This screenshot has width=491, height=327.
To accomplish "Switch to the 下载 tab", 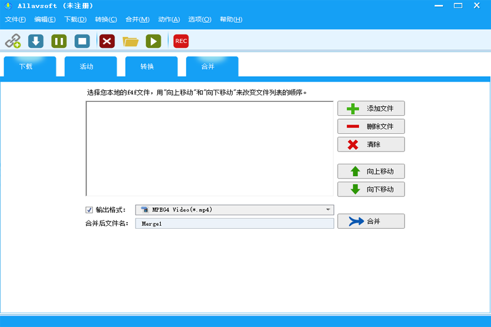I will point(30,66).
